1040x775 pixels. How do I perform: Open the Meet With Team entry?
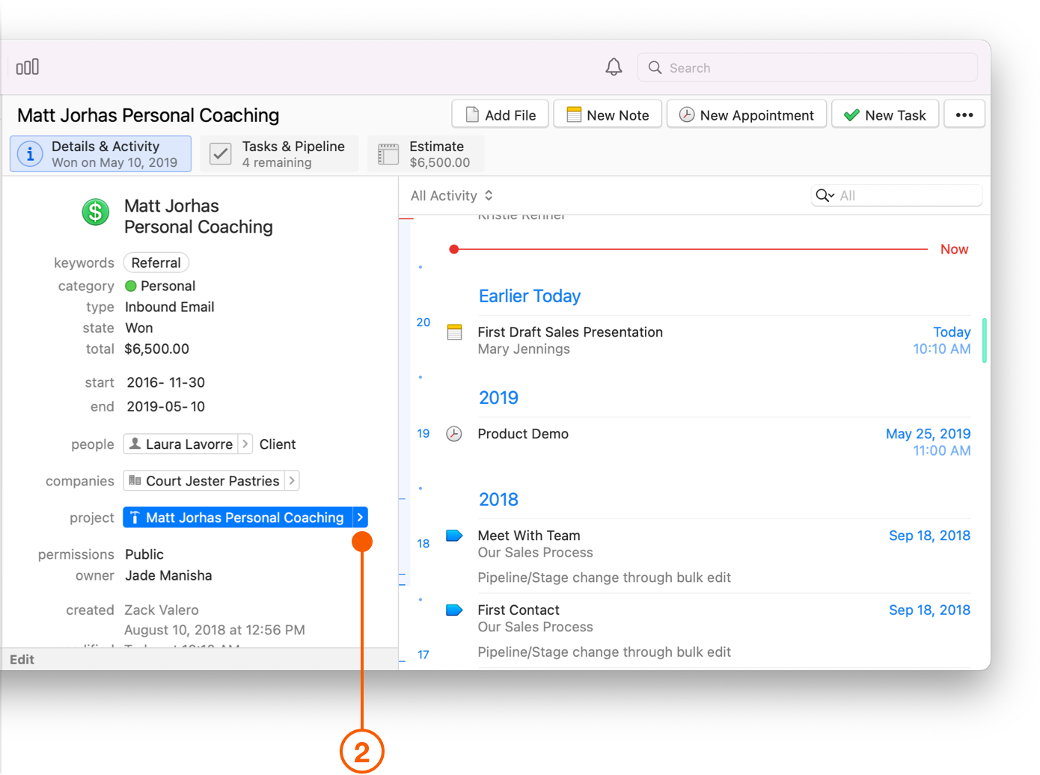tap(529, 536)
